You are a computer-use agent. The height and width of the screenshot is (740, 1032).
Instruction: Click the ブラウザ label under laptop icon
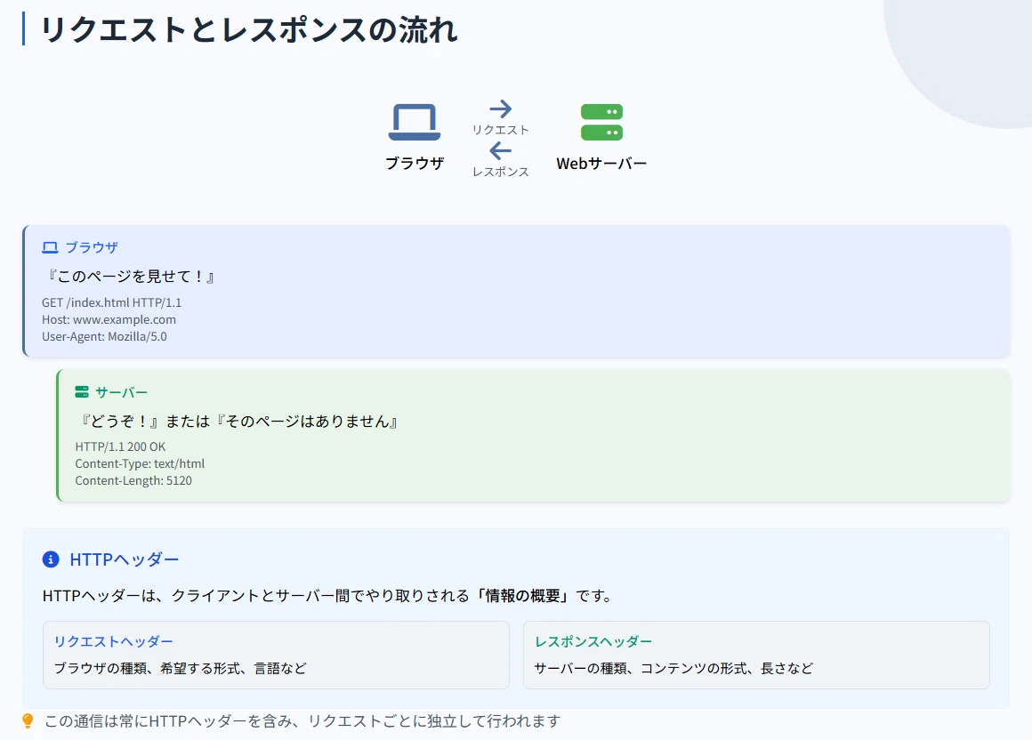[x=415, y=163]
